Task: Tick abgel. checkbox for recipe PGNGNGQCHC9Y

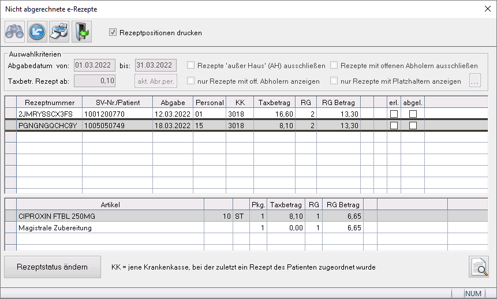Action: [413, 125]
